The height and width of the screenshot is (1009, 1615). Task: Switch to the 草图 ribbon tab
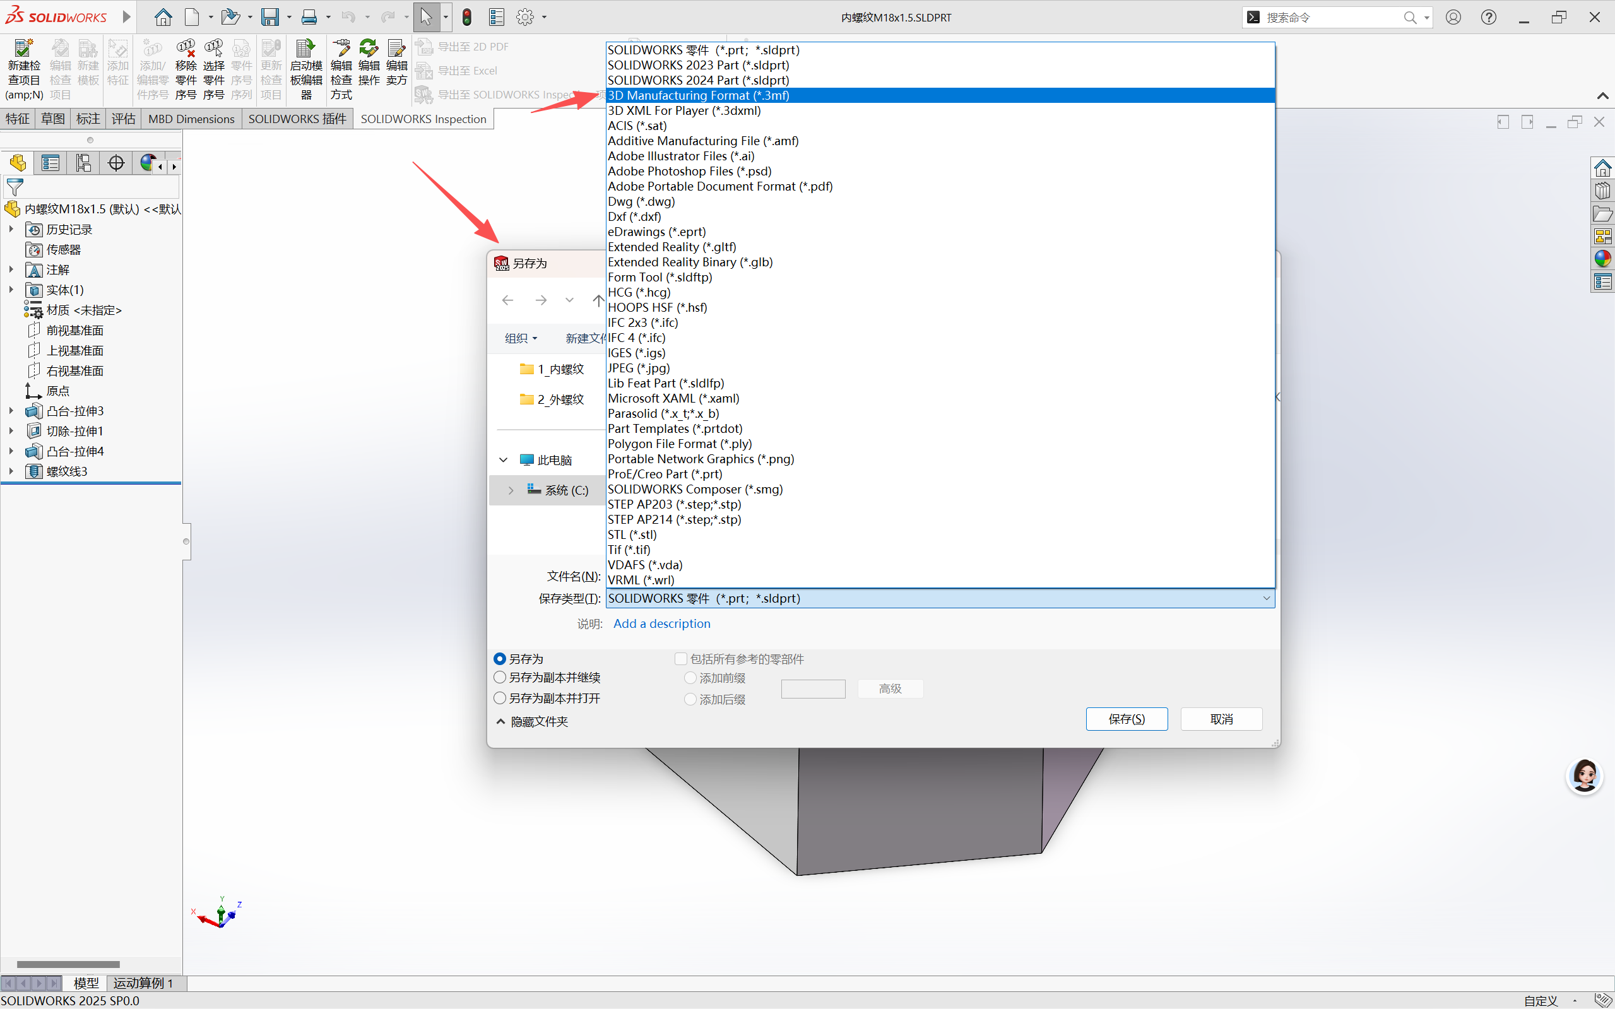tap(53, 119)
